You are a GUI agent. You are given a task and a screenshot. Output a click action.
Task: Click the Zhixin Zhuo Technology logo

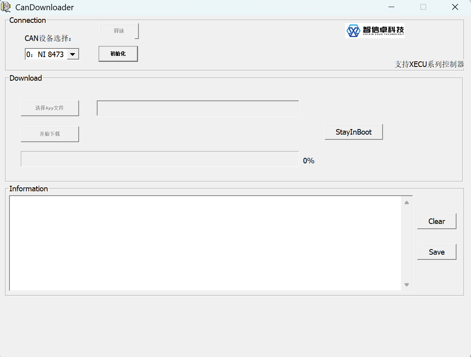coord(375,30)
